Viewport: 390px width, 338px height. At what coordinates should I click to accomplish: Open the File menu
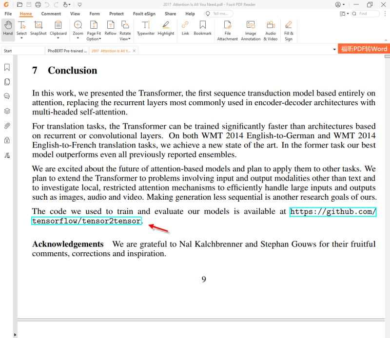tap(8, 14)
